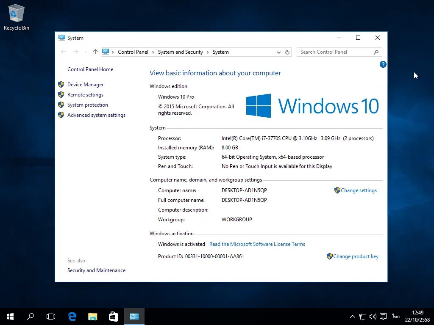The width and height of the screenshot is (434, 325).
Task: Expand the chevron before Control Panel
Action: click(113, 52)
